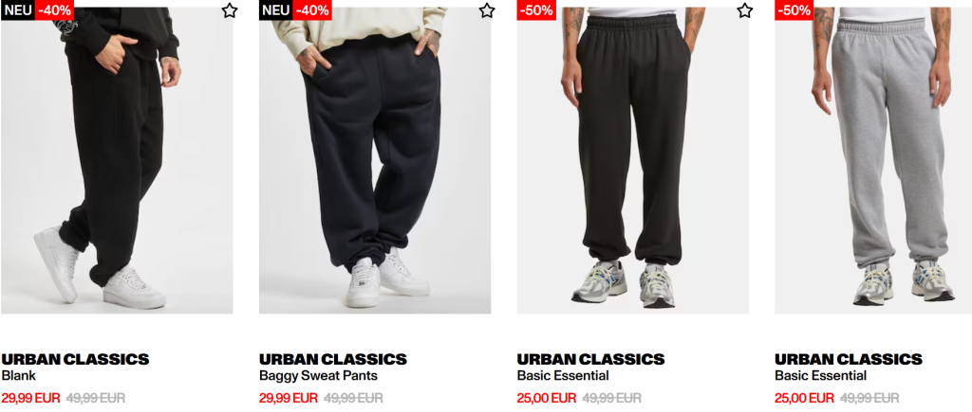Open the Baggy Sweat Pants name link
Screen dimensions: 972x412
pos(318,375)
